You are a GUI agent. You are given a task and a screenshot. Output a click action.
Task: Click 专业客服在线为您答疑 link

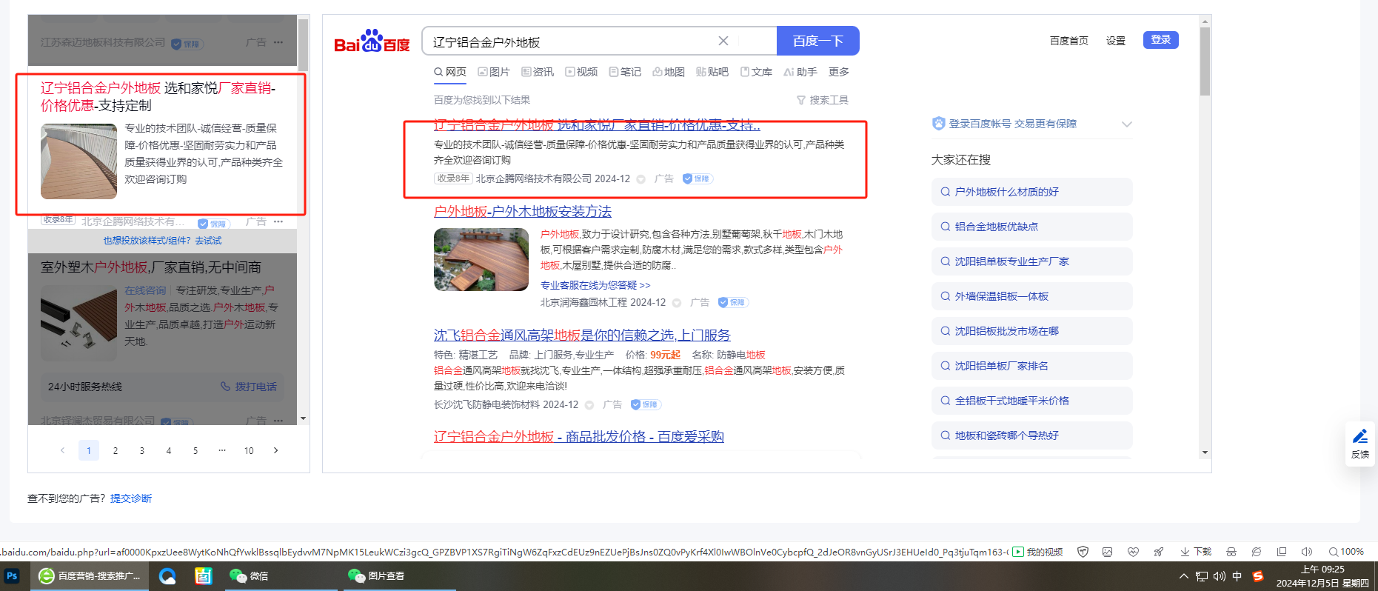(595, 285)
